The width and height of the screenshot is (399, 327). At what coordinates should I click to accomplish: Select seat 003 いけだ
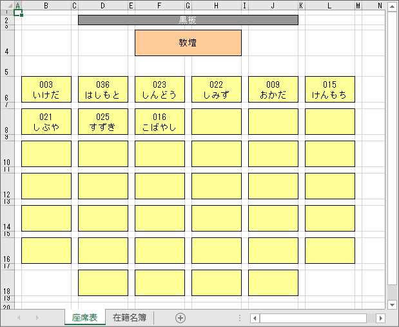point(46,90)
